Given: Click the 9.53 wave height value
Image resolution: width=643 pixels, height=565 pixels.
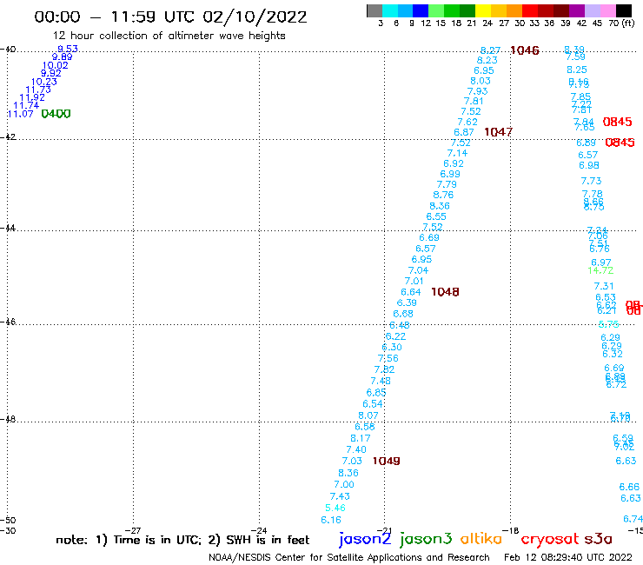Looking at the screenshot, I should tap(68, 49).
